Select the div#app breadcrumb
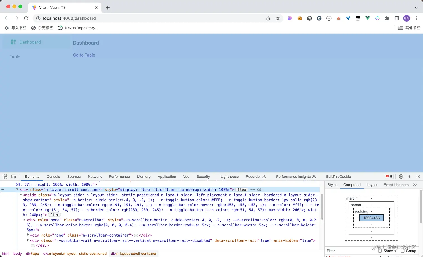423x257 pixels. pos(32,254)
